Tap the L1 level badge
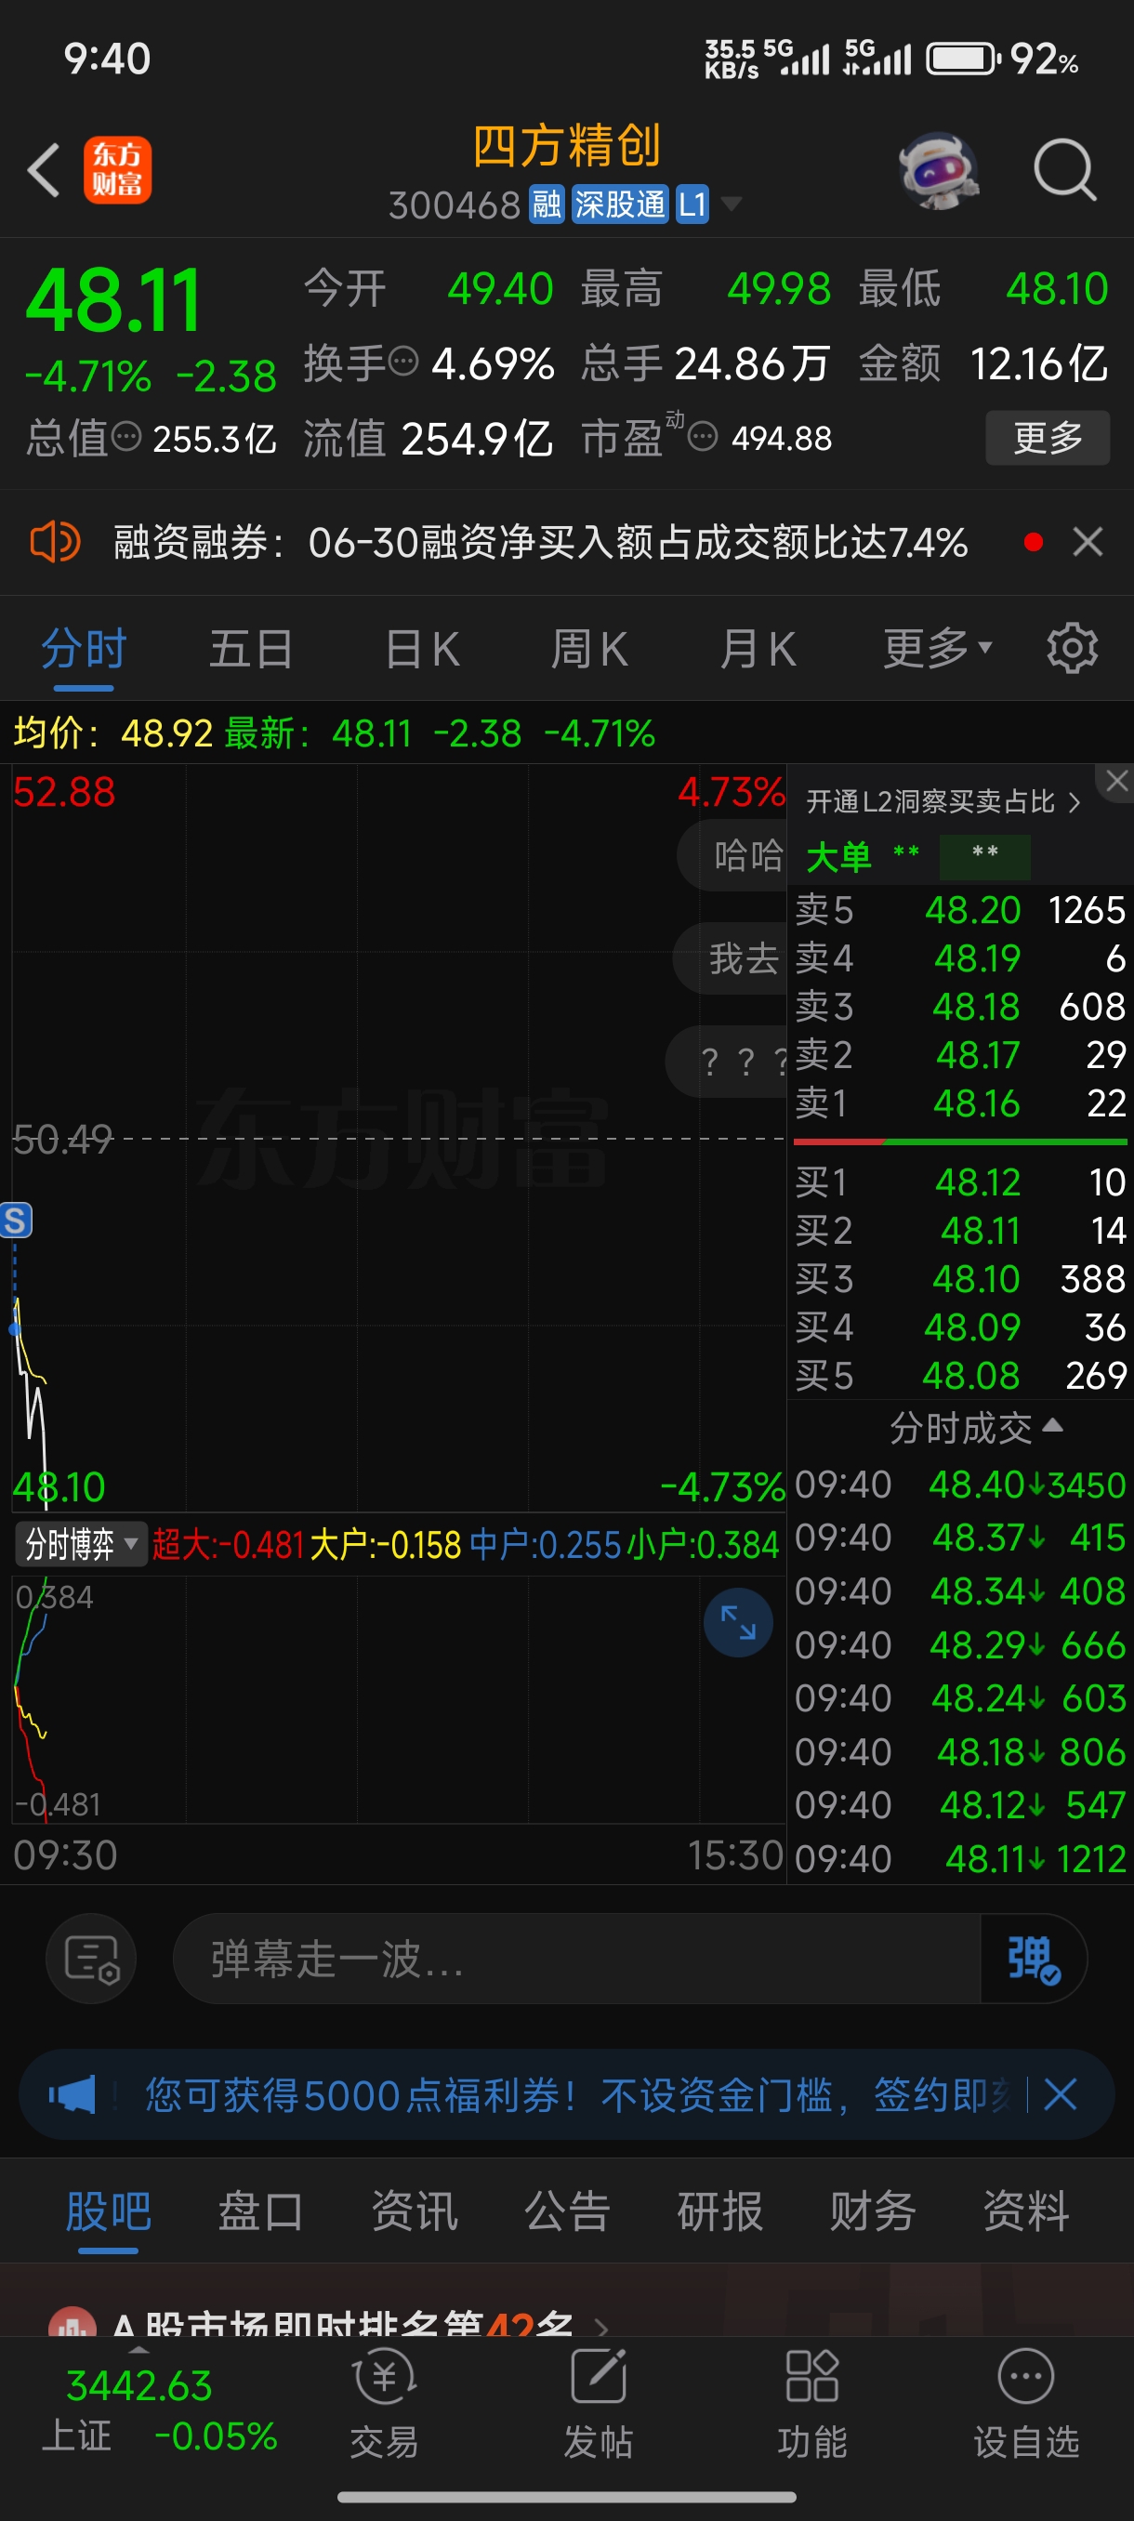1134x2521 pixels. point(692,205)
